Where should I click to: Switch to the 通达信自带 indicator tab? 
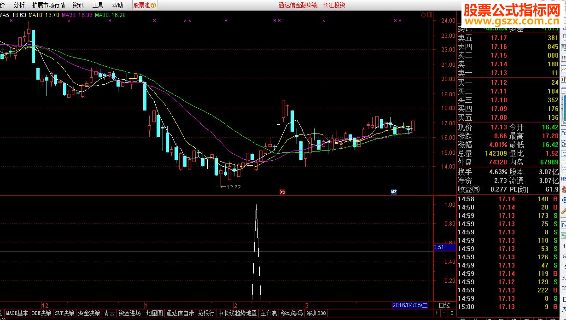coord(180,313)
